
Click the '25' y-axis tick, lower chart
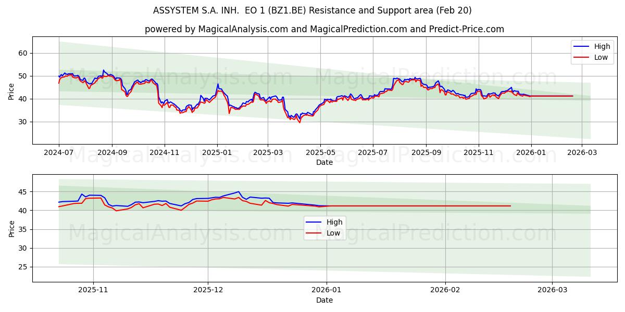pyautogui.click(x=24, y=267)
